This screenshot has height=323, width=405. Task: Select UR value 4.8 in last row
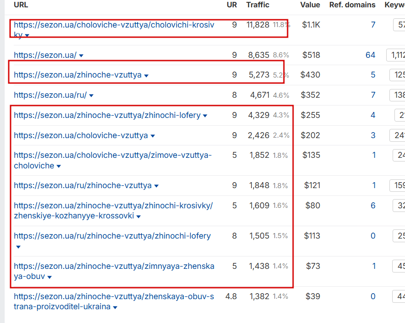pos(231,296)
